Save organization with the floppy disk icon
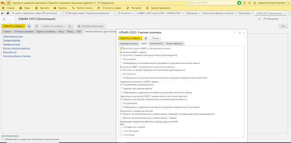Screen dimensions: 291x143 (x=29, y=26)
